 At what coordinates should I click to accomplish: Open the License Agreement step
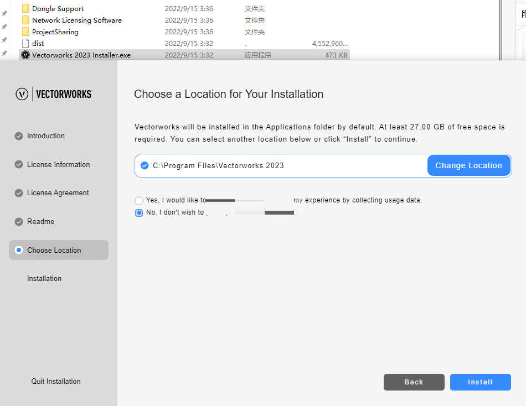(x=58, y=193)
